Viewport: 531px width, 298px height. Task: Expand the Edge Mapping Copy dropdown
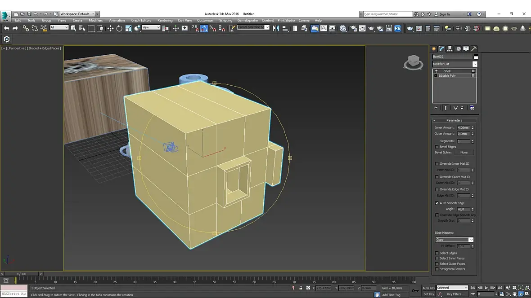[x=471, y=240]
